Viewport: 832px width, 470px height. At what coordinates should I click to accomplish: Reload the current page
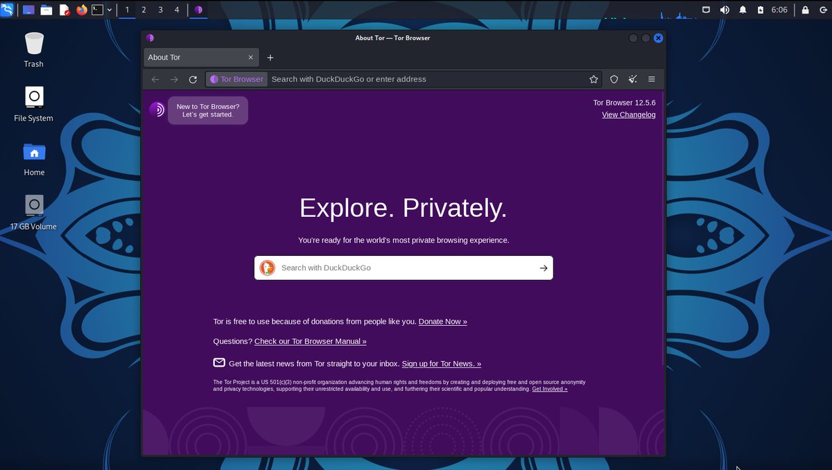(x=193, y=79)
